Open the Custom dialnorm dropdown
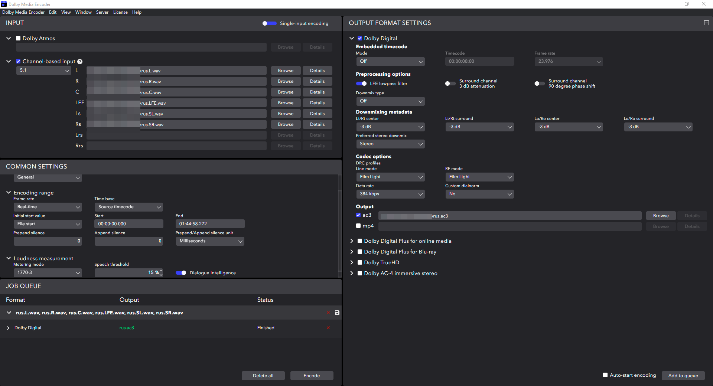713x386 pixels. pos(479,194)
